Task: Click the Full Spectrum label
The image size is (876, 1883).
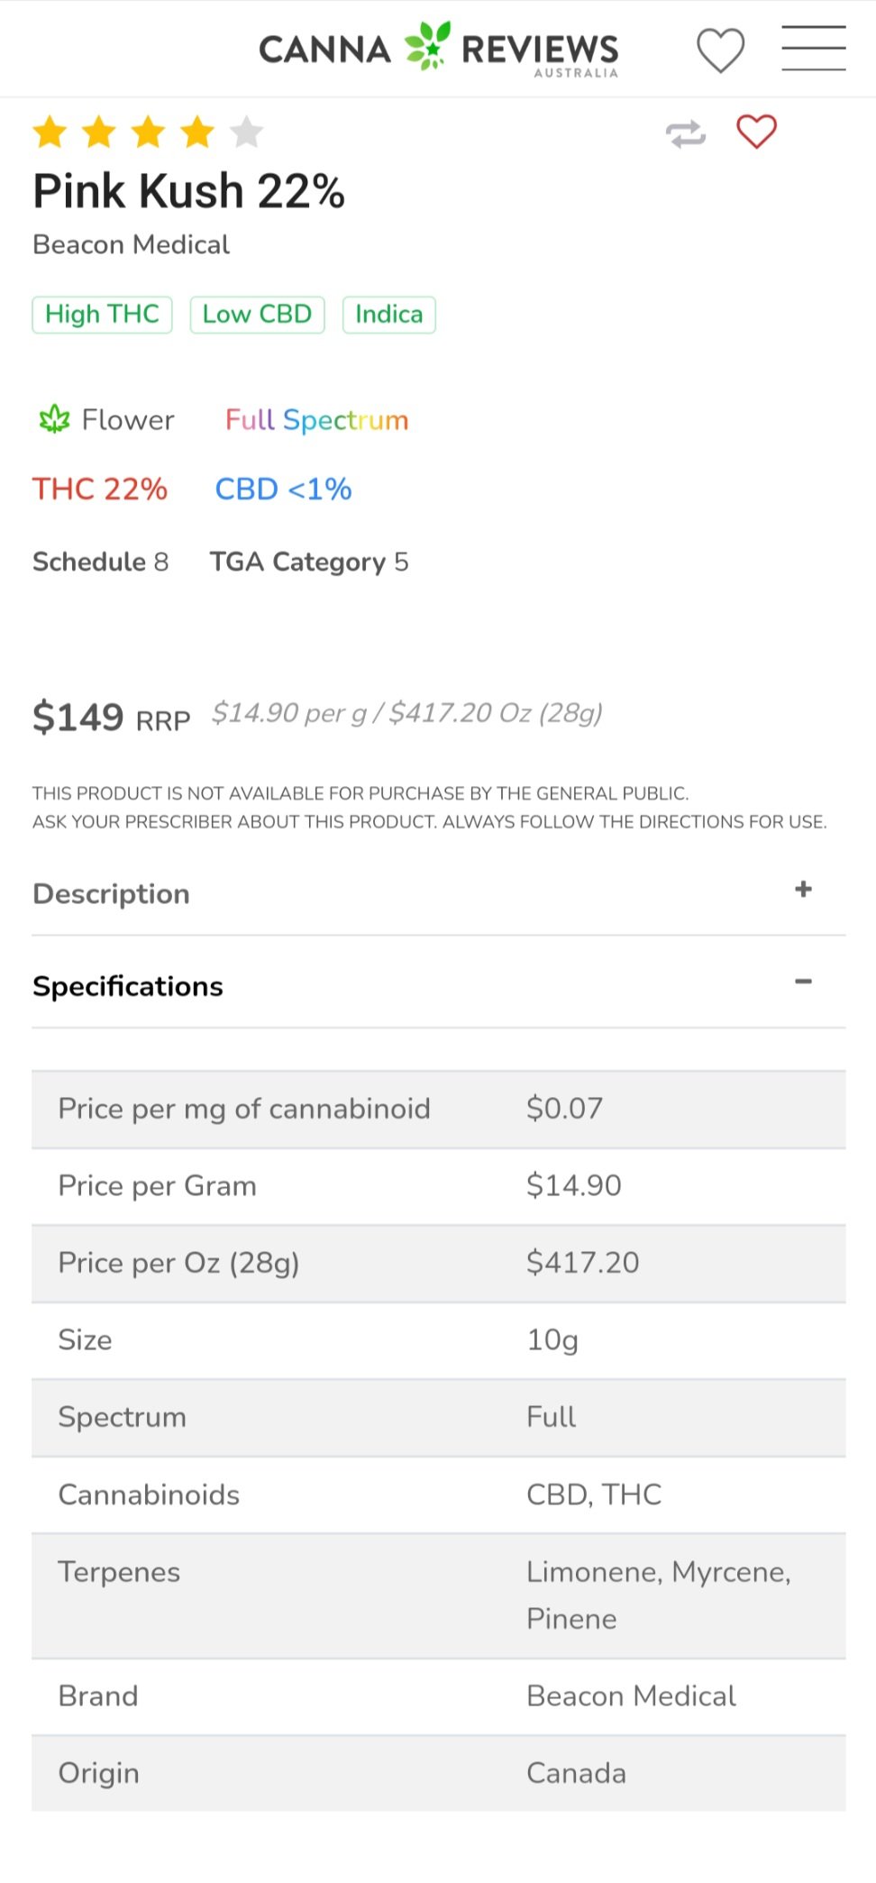Action: (316, 420)
